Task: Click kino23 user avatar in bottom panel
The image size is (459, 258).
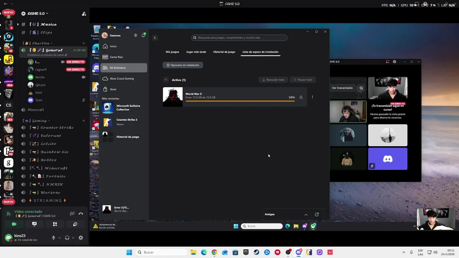Action: [x=9, y=237]
